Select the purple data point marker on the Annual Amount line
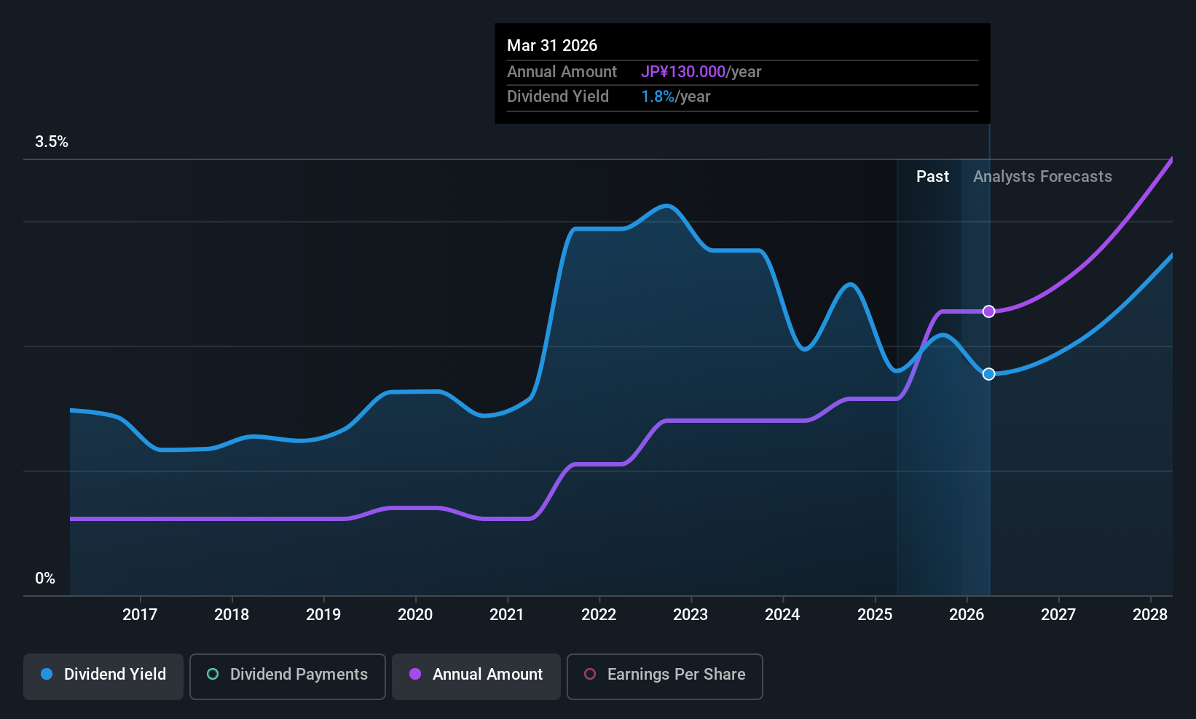This screenshot has width=1196, height=719. pos(988,311)
